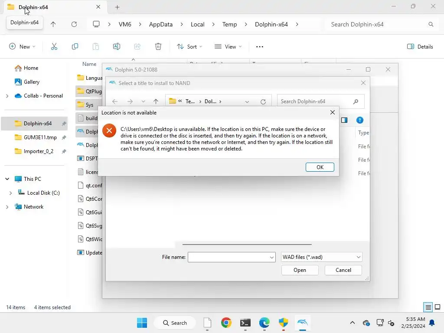Click OK in the Location not available dialog
Image resolution: width=444 pixels, height=333 pixels.
pyautogui.click(x=320, y=167)
